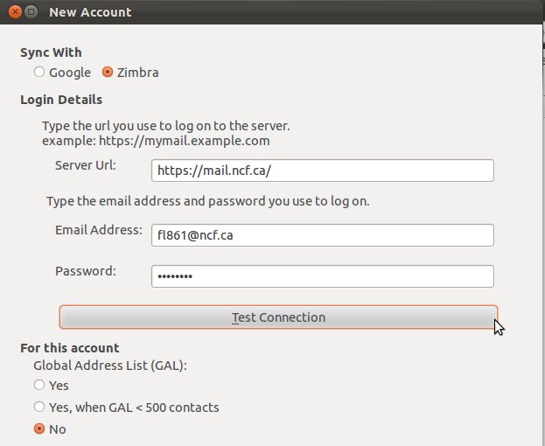The height and width of the screenshot is (446, 545).
Task: Click the Password label text
Action: [86, 271]
